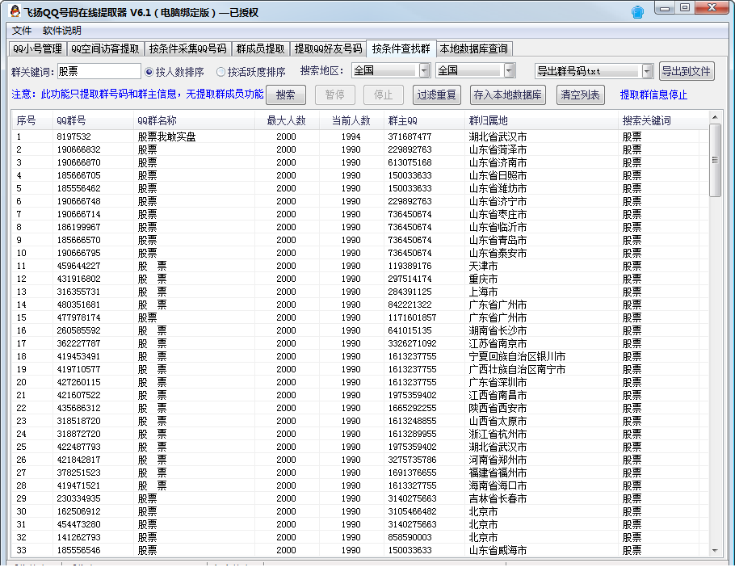The width and height of the screenshot is (735, 584).
Task: Select group number 421842817
Action: tap(79, 460)
